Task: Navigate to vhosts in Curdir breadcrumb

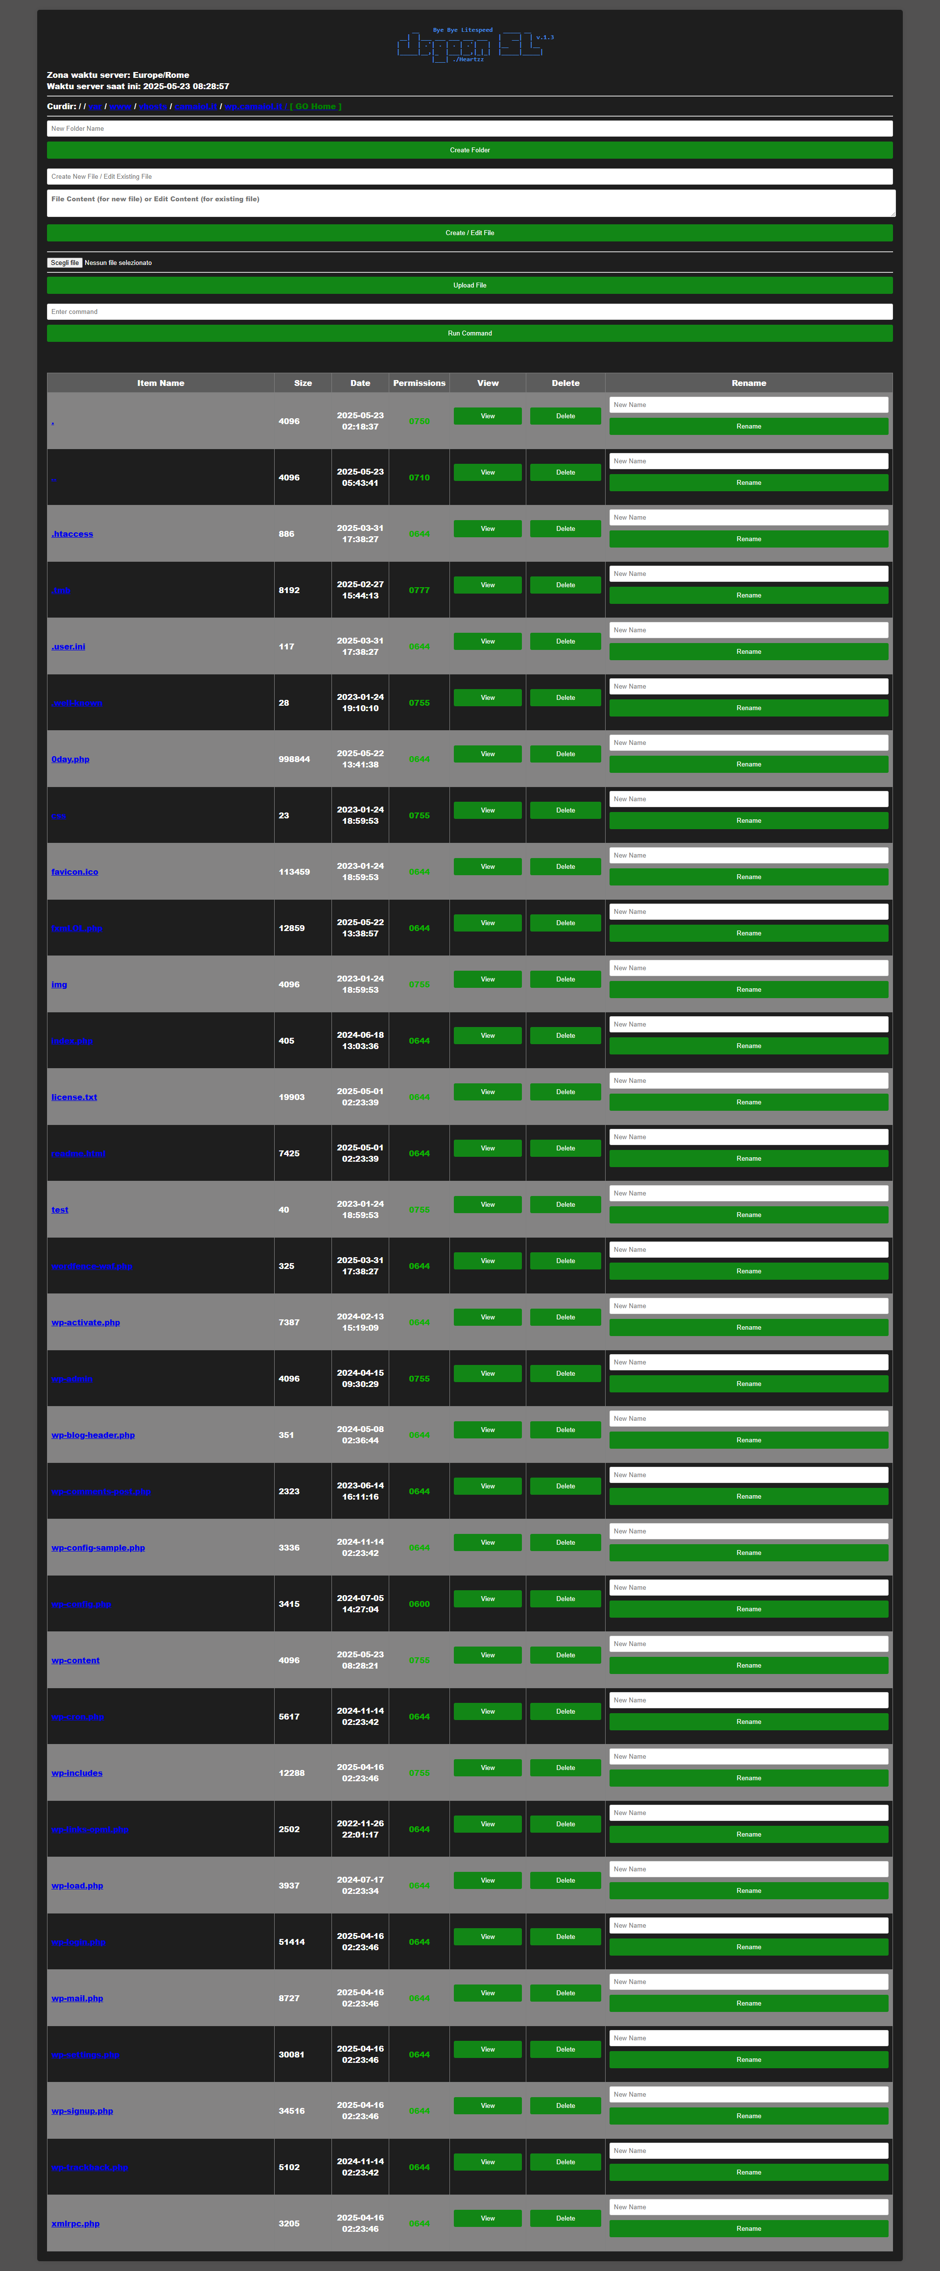Action: pyautogui.click(x=152, y=107)
